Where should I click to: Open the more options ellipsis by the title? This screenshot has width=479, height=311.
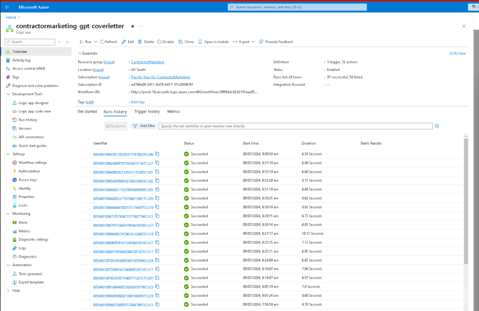[x=141, y=26]
